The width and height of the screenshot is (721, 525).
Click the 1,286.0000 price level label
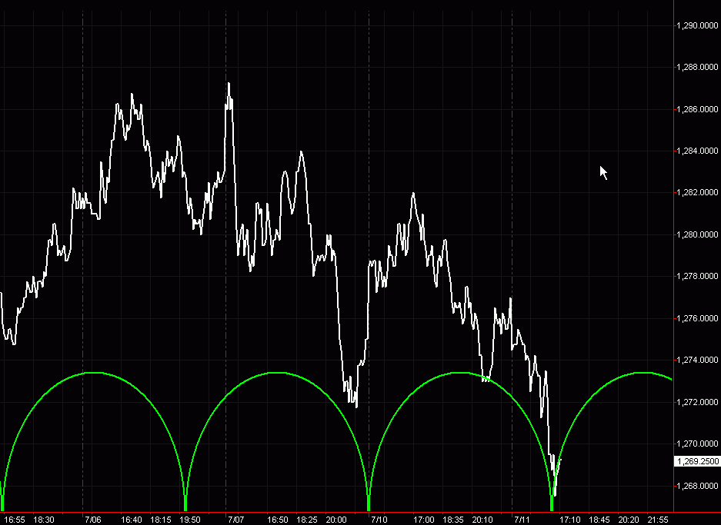[697, 109]
